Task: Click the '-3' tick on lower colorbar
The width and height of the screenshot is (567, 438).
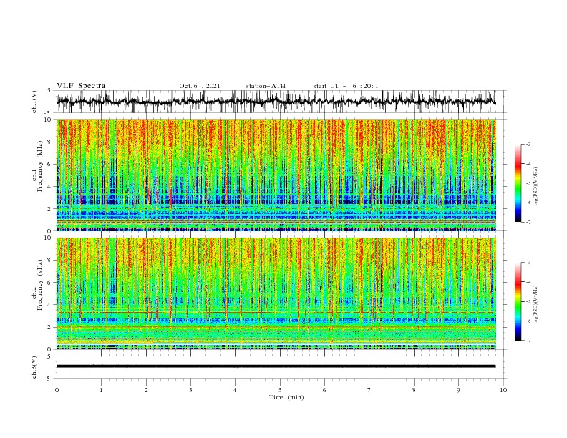Action: point(528,263)
